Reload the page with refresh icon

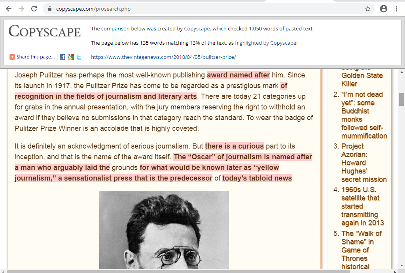[x=34, y=9]
